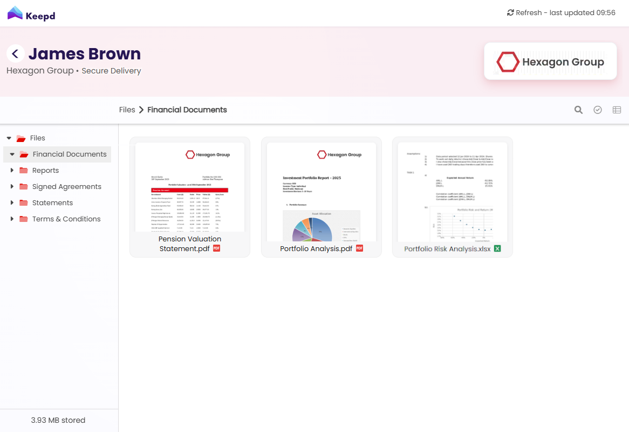Viewport: 629px width, 432px height.
Task: Click the back arrow beside James Brown
Action: tap(16, 53)
